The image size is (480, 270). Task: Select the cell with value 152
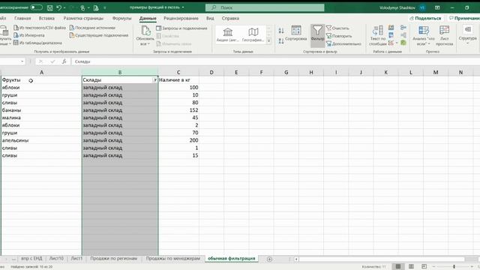178,110
